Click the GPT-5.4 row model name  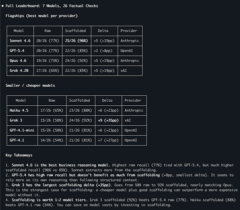pyautogui.click(x=17, y=51)
